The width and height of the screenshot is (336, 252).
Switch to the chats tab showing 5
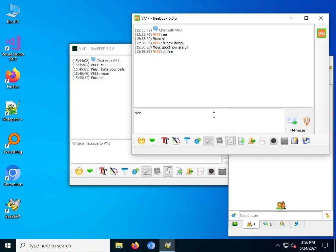267,224
